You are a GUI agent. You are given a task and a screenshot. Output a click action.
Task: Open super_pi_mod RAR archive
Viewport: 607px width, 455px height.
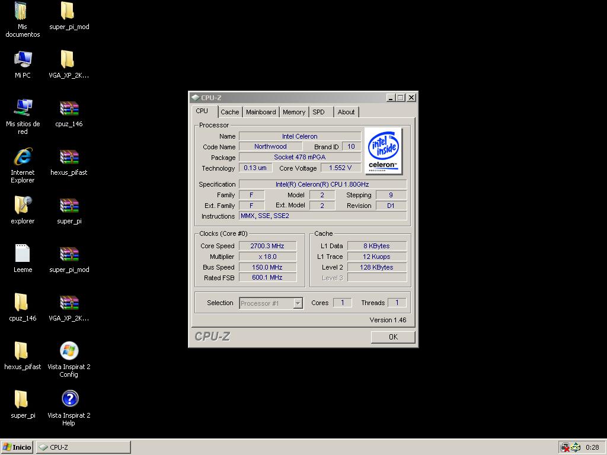pyautogui.click(x=69, y=258)
